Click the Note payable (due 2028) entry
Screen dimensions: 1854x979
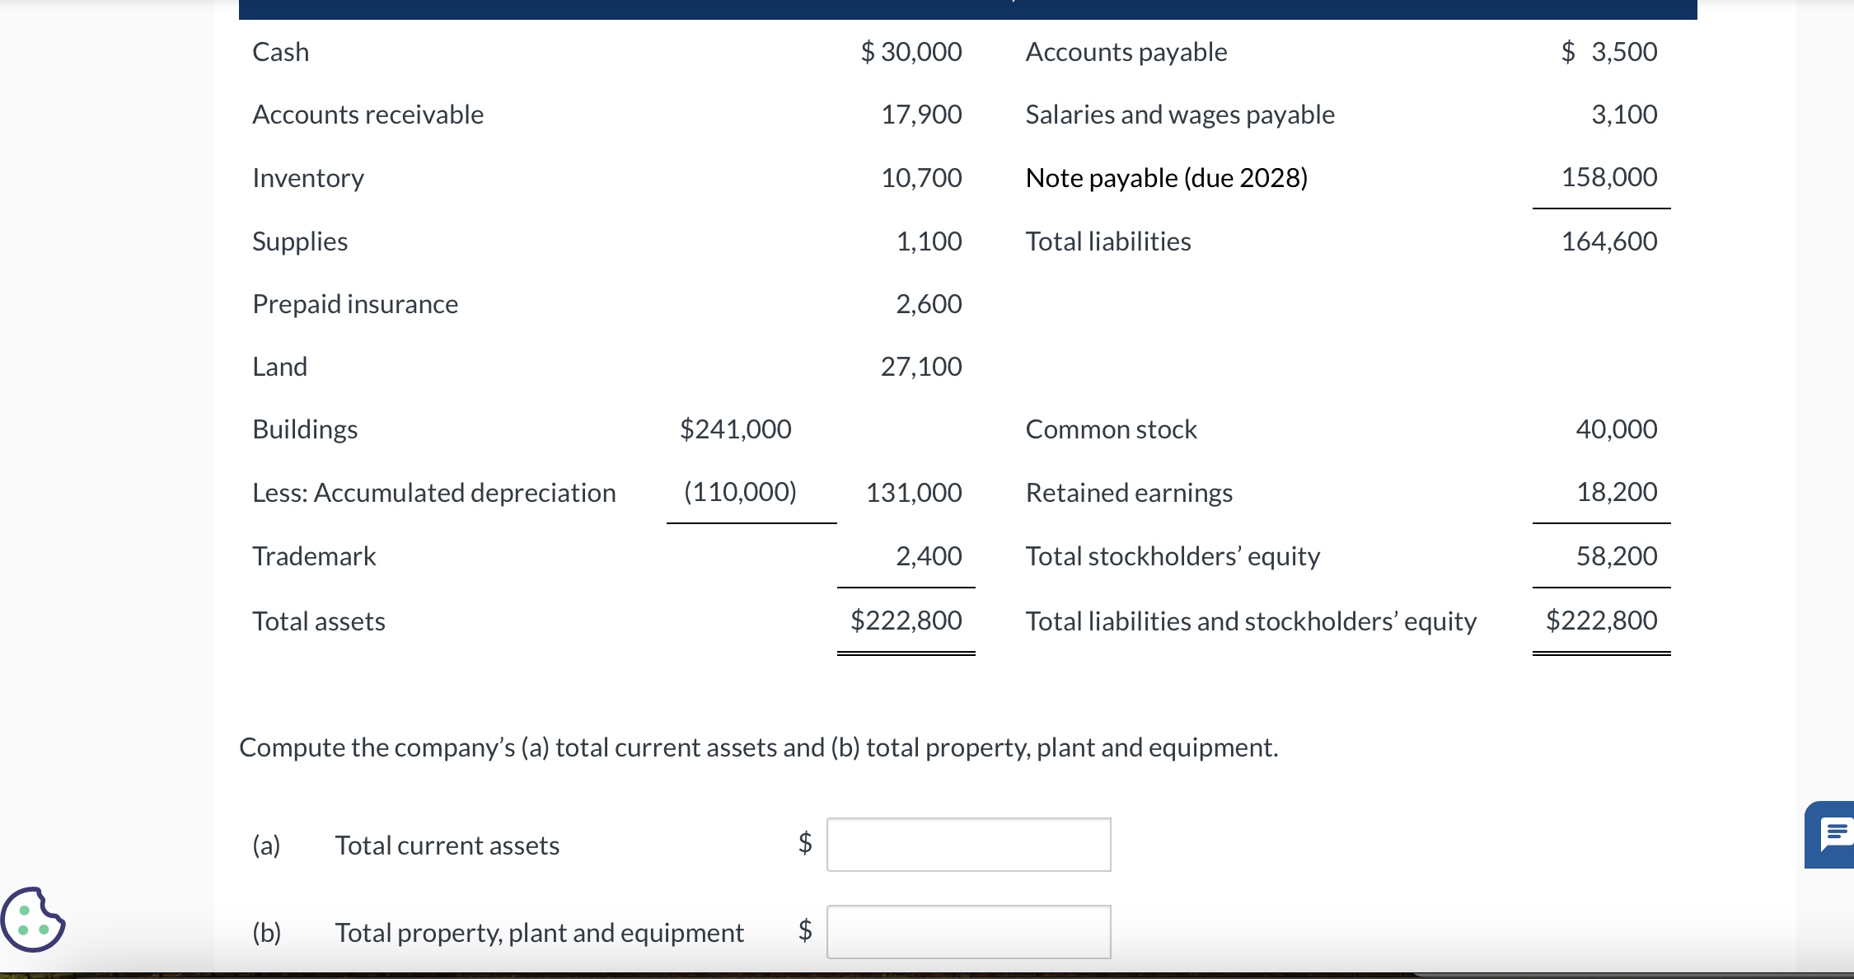tap(1167, 177)
